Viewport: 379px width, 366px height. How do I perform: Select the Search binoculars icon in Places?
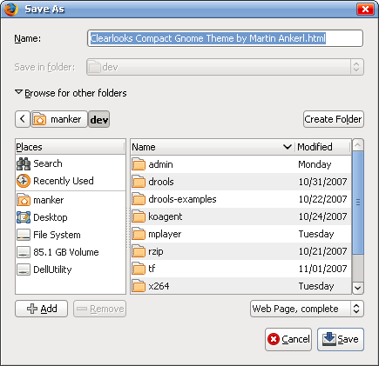pos(24,163)
